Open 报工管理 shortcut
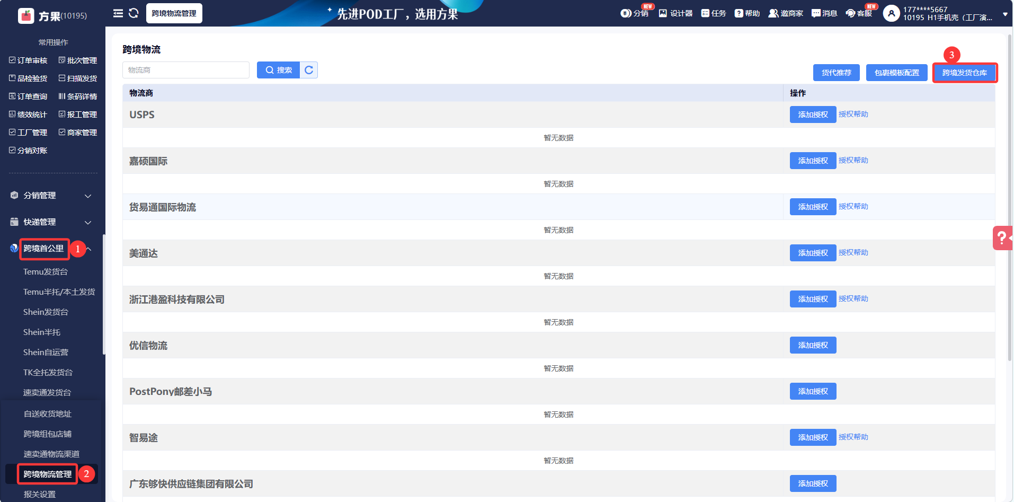Viewport: 1014px width, 502px height. [x=78, y=115]
